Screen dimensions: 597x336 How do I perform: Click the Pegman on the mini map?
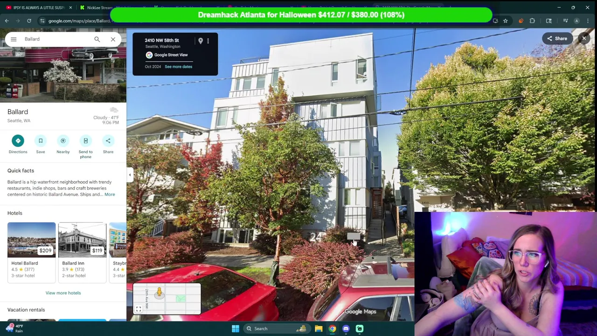coord(159,293)
